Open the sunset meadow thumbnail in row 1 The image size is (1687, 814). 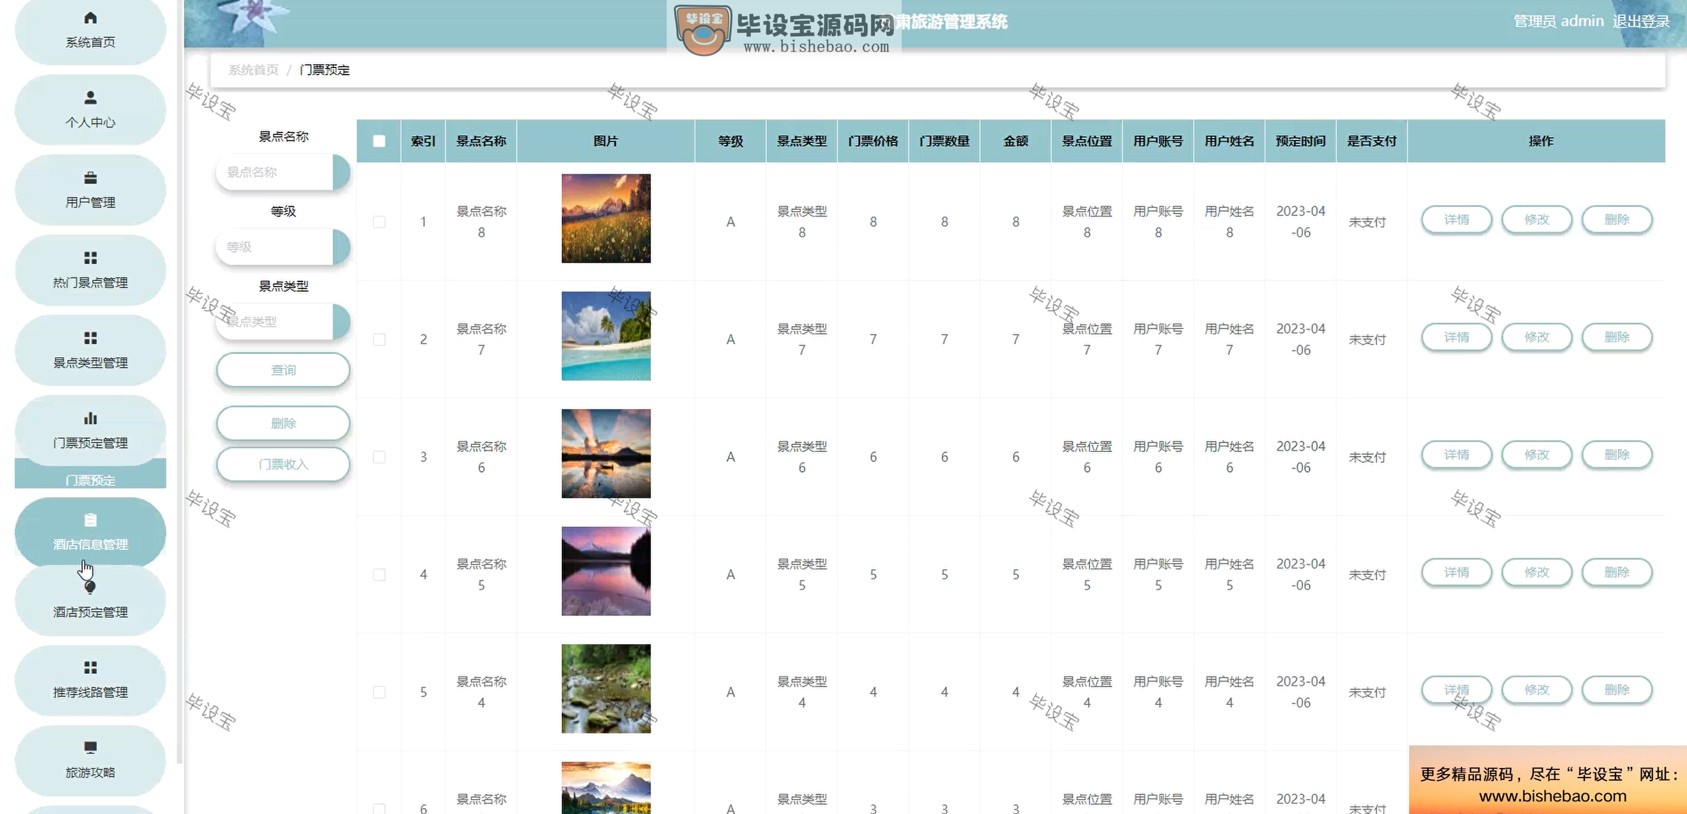[606, 218]
